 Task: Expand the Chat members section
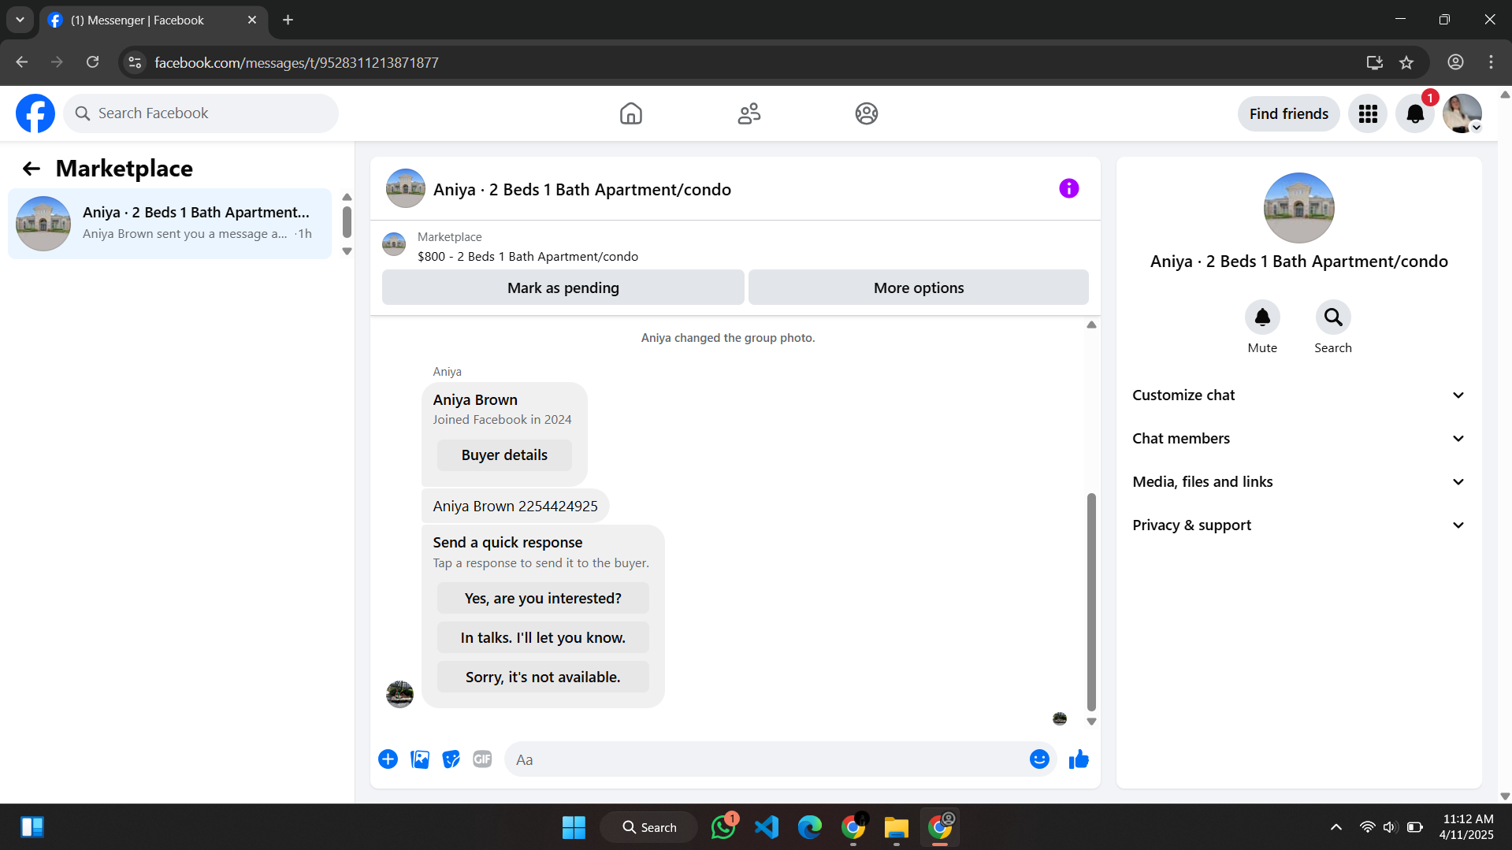[x=1298, y=439]
